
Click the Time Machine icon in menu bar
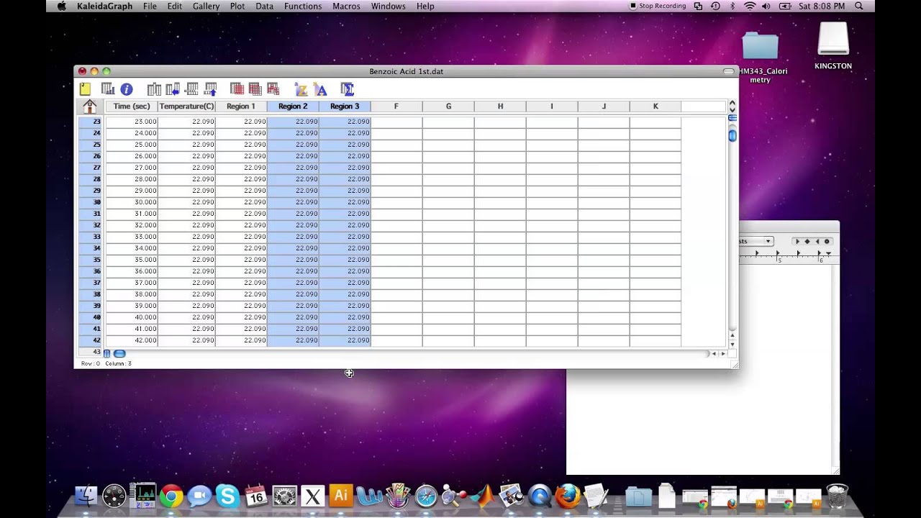coord(715,6)
